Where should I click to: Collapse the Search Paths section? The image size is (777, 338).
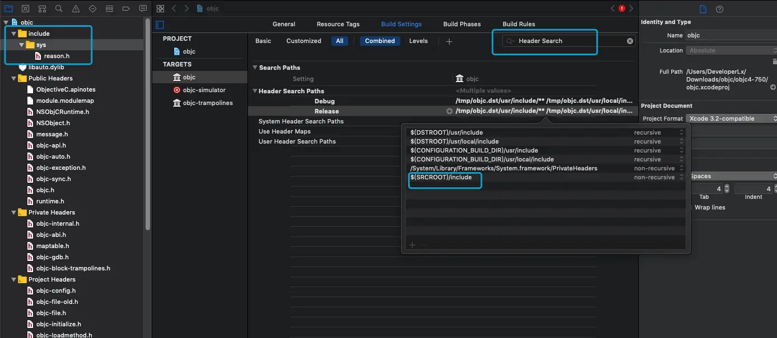(255, 68)
